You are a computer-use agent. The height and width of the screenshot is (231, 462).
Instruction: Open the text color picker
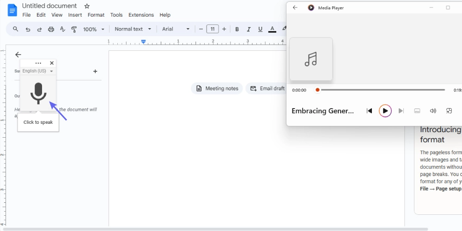pos(272,29)
